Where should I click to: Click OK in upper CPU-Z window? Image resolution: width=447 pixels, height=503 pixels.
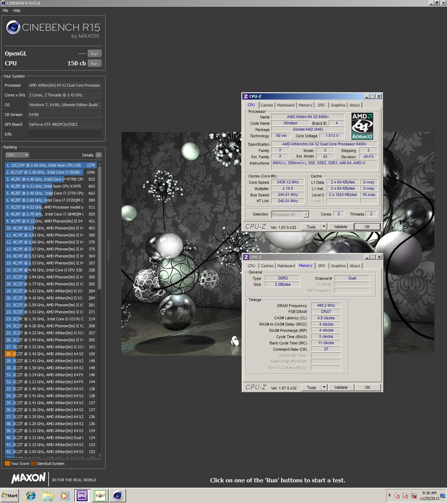(x=367, y=227)
